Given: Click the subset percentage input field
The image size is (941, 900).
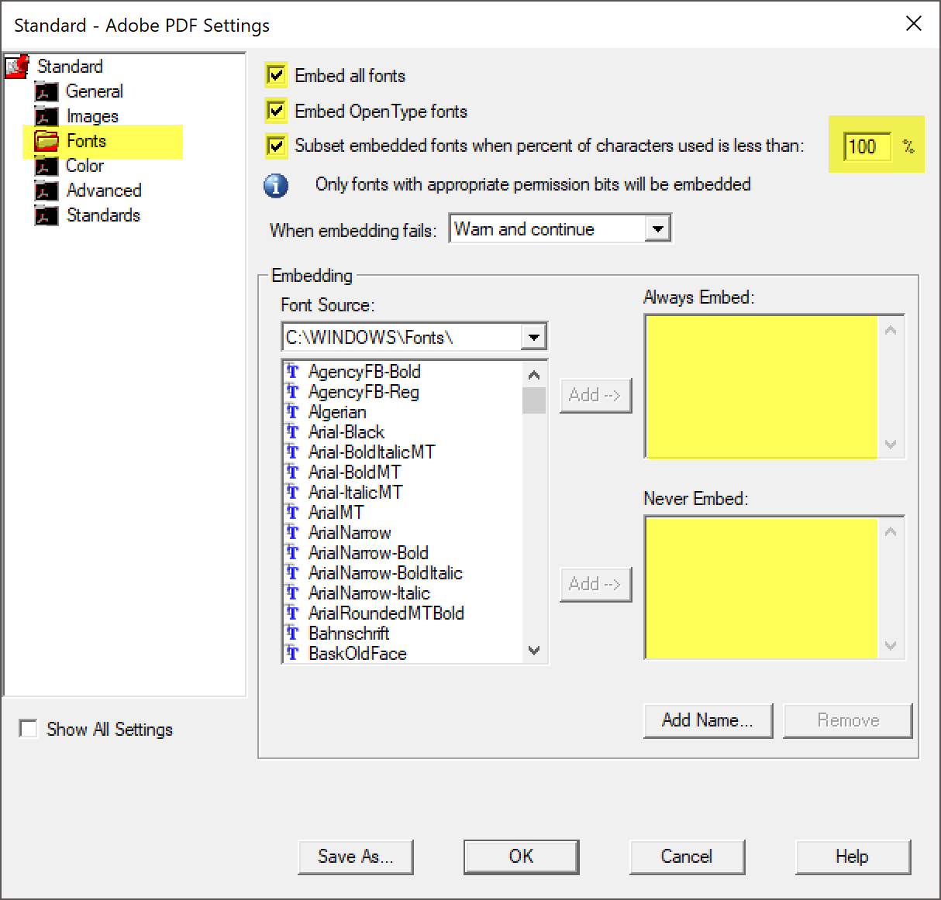Looking at the screenshot, I should pyautogui.click(x=866, y=147).
